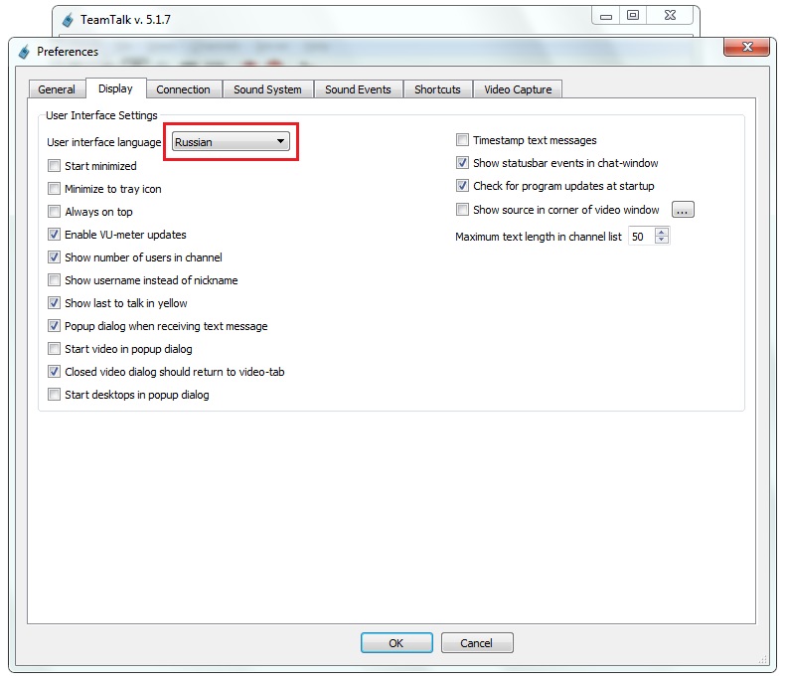Disable Enable VU-meter updates checkbox
Screen dimensions: 786x680
pos(55,235)
